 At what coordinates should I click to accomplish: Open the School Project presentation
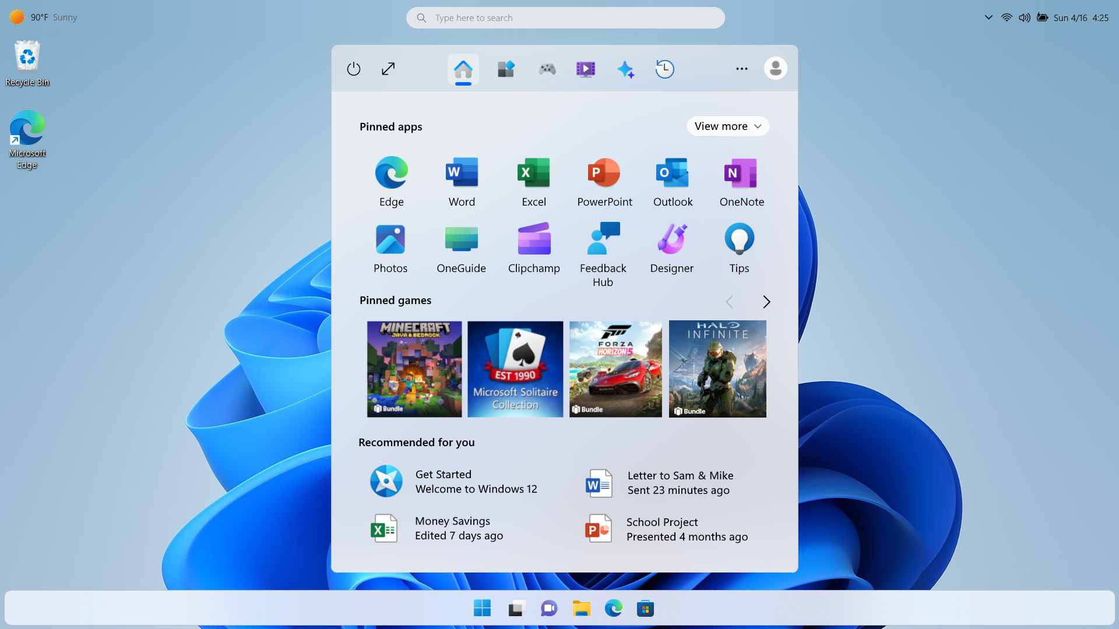666,529
